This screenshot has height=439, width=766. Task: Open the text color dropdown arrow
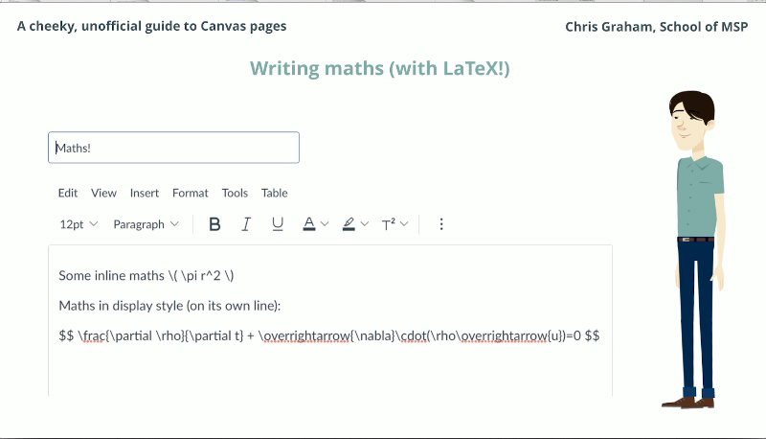pos(325,224)
